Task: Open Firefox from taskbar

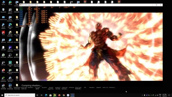Action: (x=59, y=95)
